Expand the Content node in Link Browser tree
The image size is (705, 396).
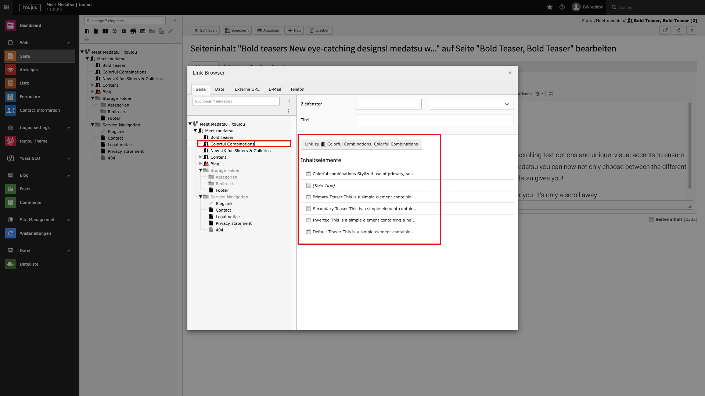pos(201,157)
